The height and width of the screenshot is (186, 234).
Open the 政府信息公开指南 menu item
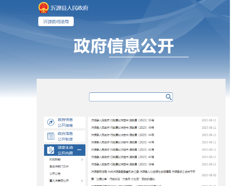[65, 122]
